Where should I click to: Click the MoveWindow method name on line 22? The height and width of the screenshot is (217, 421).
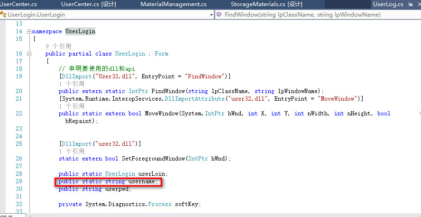coord(161,113)
